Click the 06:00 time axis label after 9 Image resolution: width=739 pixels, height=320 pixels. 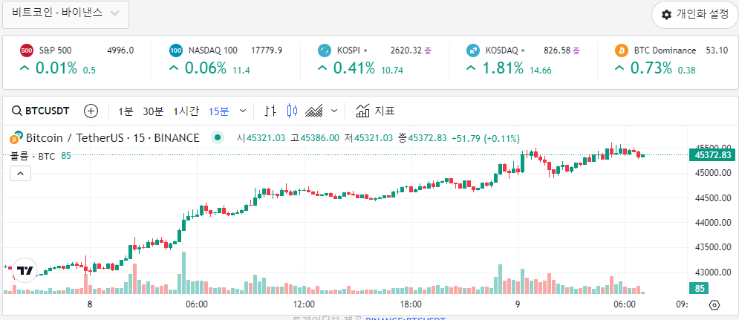(625, 305)
